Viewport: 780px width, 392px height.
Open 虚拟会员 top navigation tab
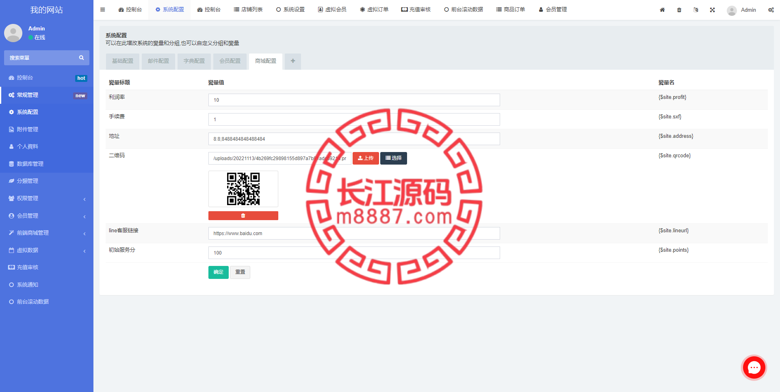[332, 10]
